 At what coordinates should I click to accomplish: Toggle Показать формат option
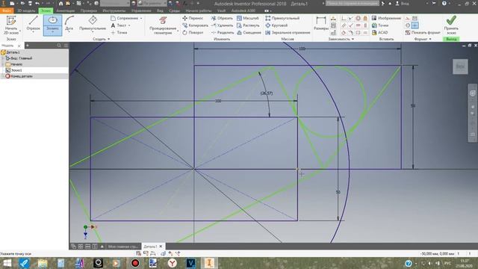423,32
